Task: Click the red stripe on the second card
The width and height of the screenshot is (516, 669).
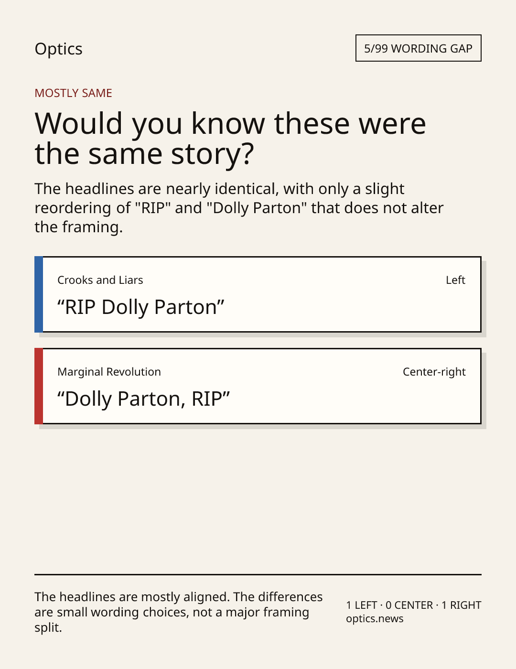Action: tap(39, 386)
